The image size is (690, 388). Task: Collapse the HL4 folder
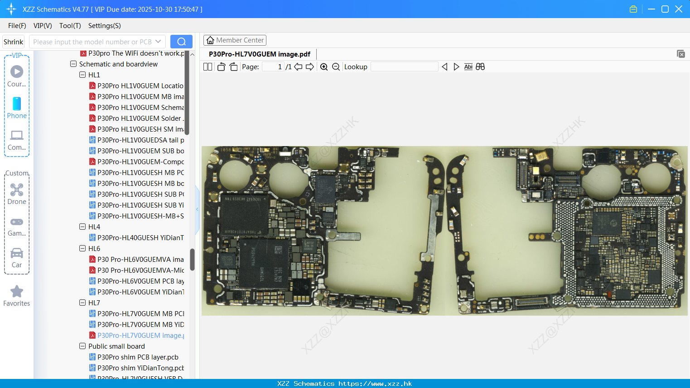pyautogui.click(x=82, y=227)
